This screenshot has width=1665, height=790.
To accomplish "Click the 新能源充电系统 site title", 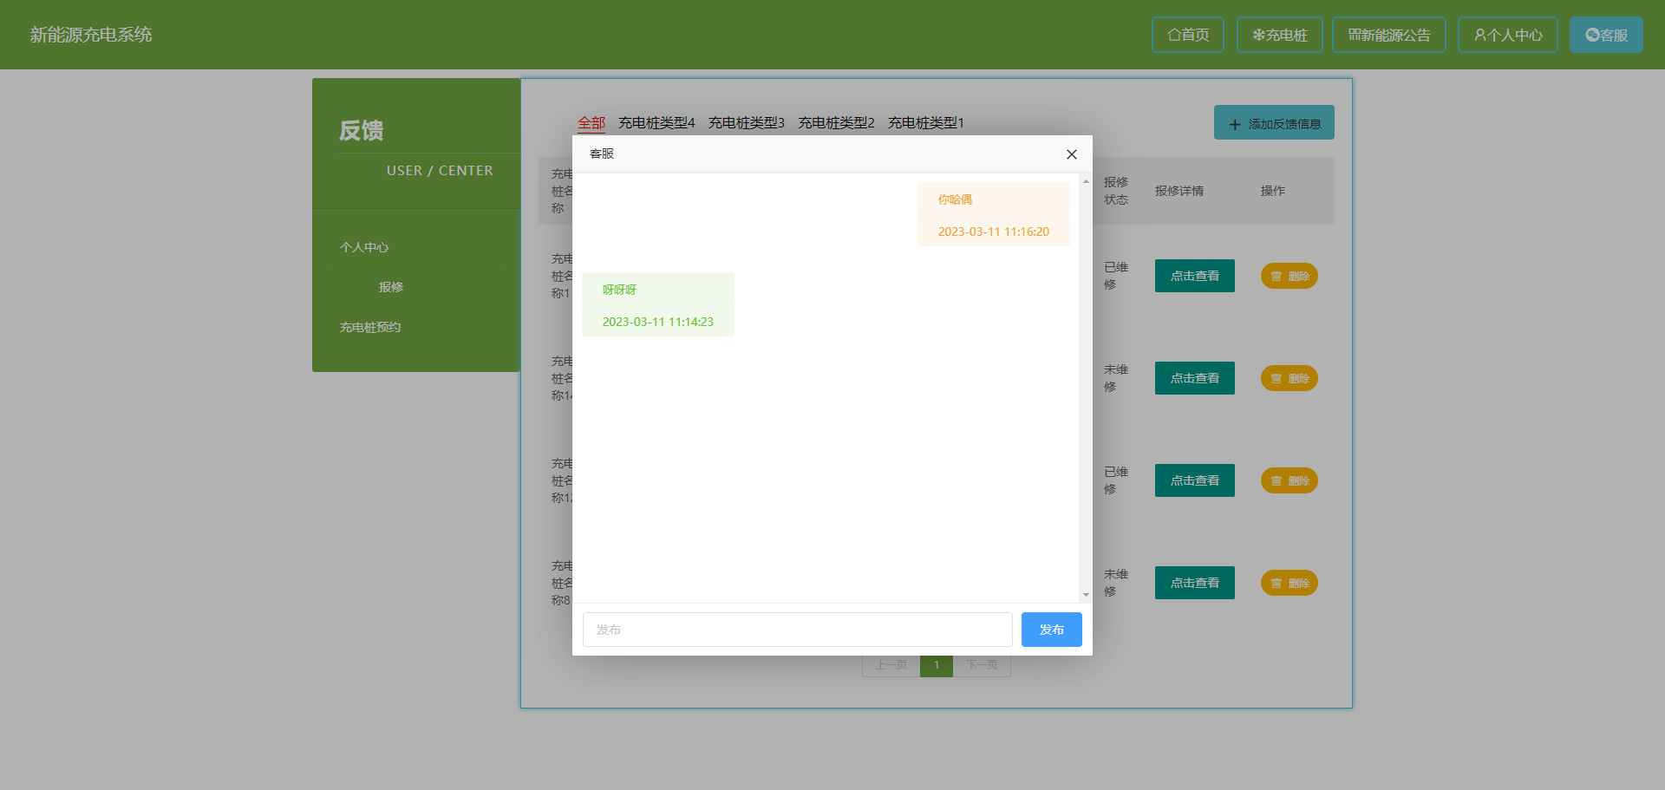I will 91,35.
